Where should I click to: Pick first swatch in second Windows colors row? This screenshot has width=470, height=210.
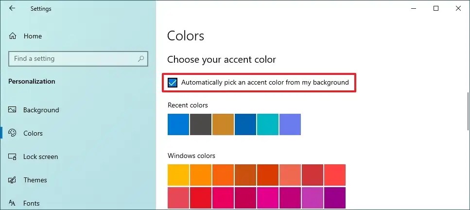click(178, 198)
